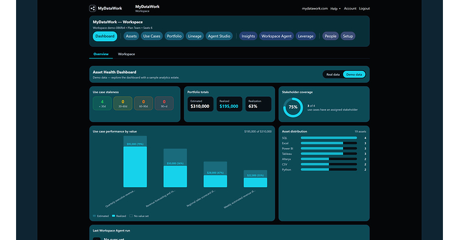459x240 pixels.
Task: Click the Estimated legend swatch
Action: [94, 216]
